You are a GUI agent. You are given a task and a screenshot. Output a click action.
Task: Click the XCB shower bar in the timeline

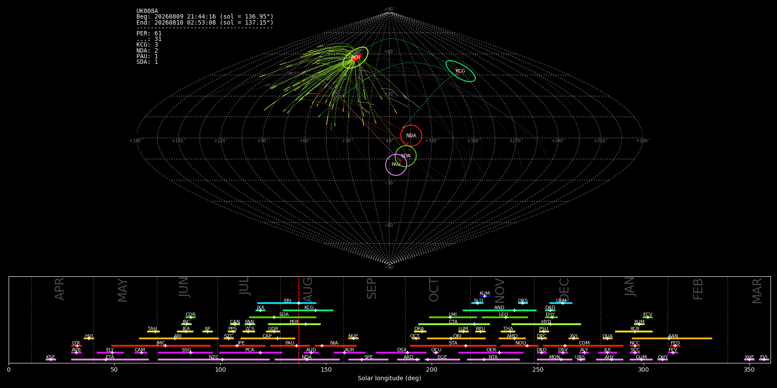[634, 332]
